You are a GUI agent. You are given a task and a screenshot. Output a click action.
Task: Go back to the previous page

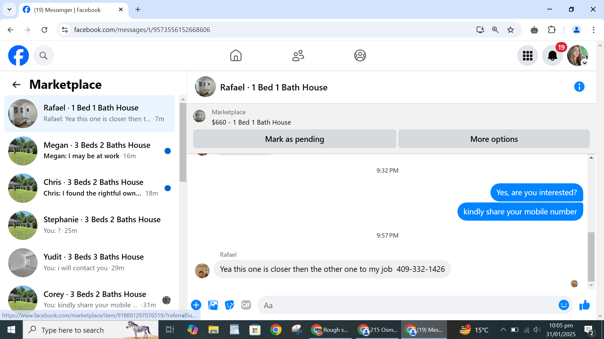point(10,30)
